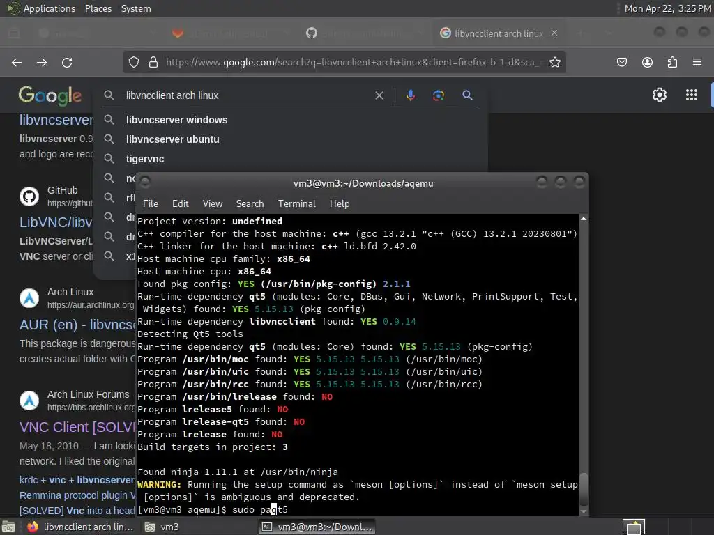
Task: Click the Arch Linux AUR result favicon
Action: tap(29, 298)
